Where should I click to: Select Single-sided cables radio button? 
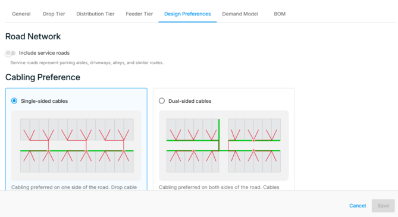click(x=14, y=100)
